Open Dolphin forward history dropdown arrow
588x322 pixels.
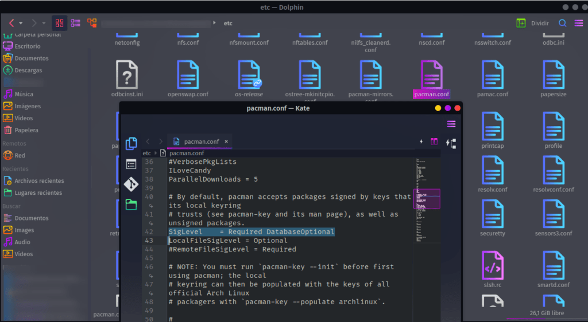tap(44, 23)
